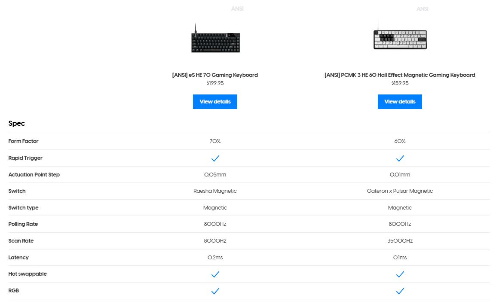The height and width of the screenshot is (304, 493).
Task: Click Hot swappable checkmark for PCMK 3 HE 60
Action: point(400,274)
